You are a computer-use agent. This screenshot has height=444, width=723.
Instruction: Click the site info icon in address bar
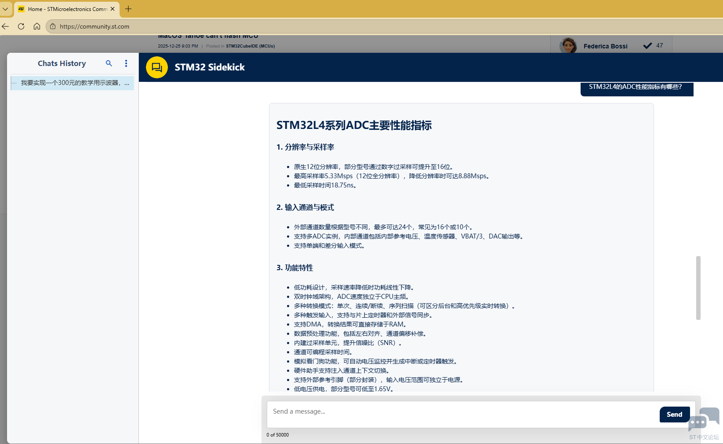pyautogui.click(x=52, y=26)
